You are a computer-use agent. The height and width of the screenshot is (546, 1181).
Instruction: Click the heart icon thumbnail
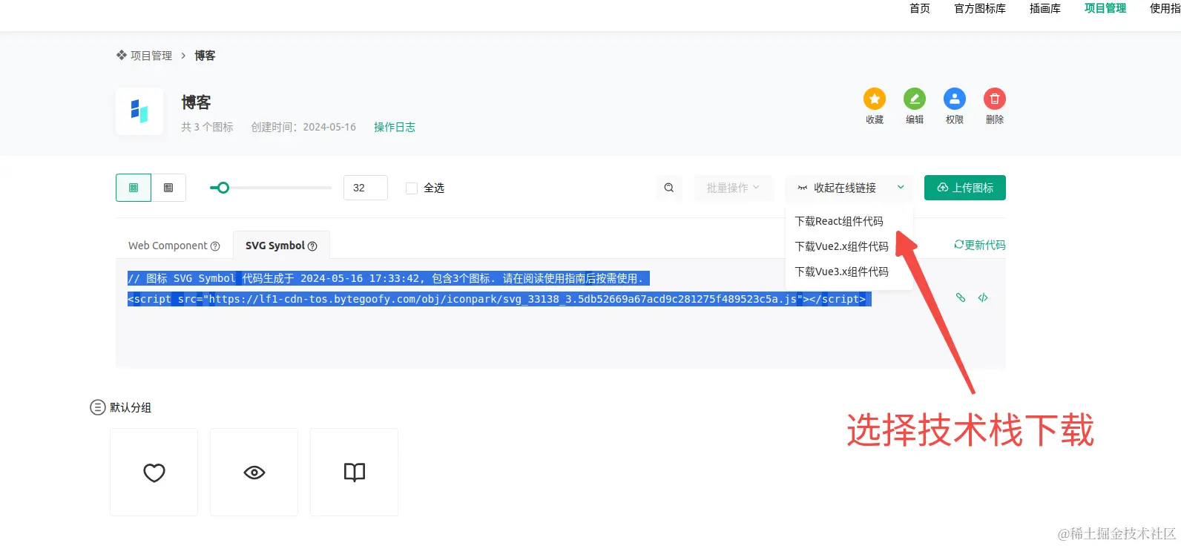coord(154,472)
